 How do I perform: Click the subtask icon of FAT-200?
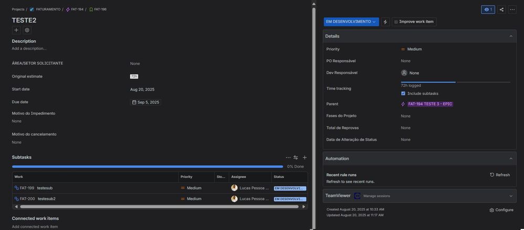(16, 199)
